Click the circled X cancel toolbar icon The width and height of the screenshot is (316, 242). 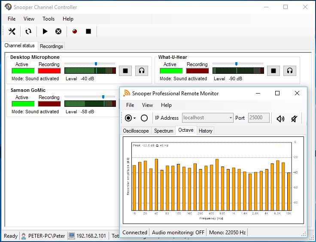58,31
